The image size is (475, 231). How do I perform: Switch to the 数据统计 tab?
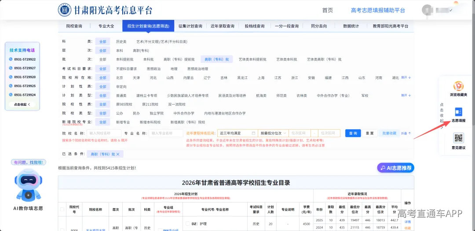pos(351,26)
